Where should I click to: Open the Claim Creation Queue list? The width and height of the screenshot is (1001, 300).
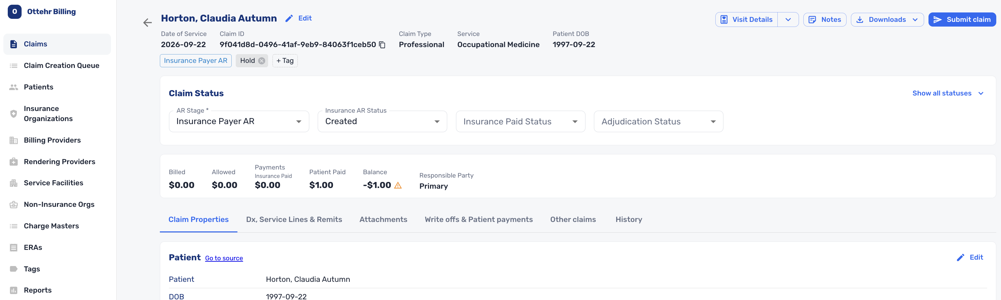pos(57,66)
